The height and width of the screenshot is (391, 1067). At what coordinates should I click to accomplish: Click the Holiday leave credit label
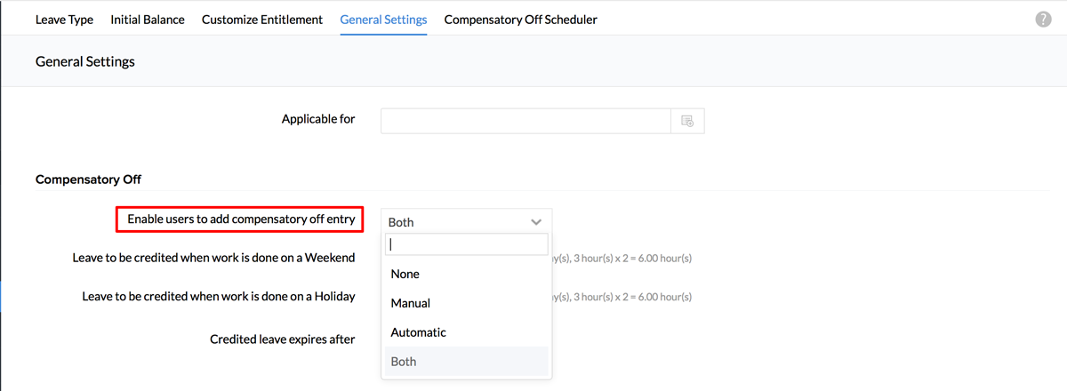[219, 296]
